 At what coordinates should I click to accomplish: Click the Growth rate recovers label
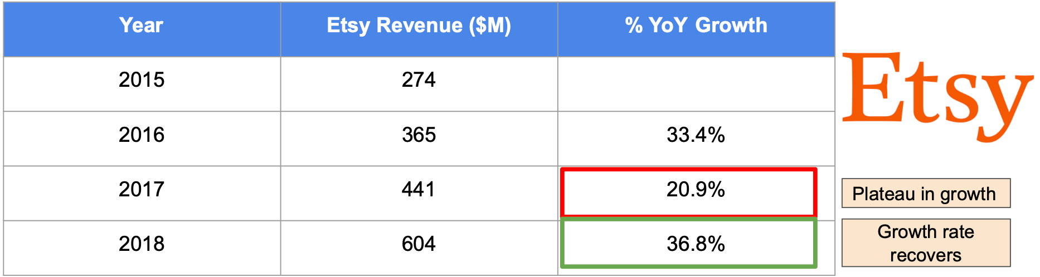(x=926, y=243)
